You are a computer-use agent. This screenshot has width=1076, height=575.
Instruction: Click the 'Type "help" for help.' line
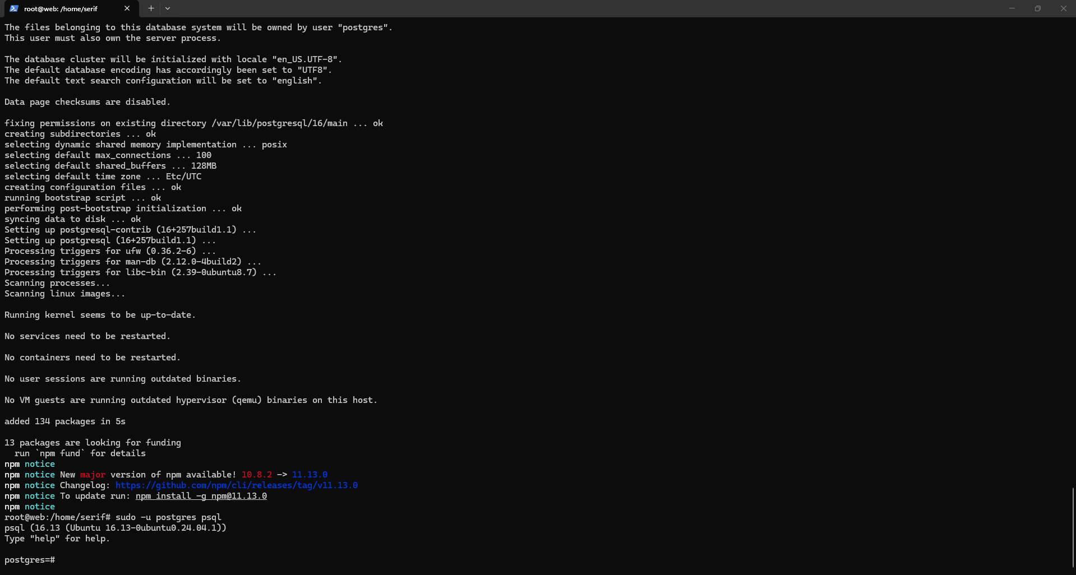coord(57,539)
